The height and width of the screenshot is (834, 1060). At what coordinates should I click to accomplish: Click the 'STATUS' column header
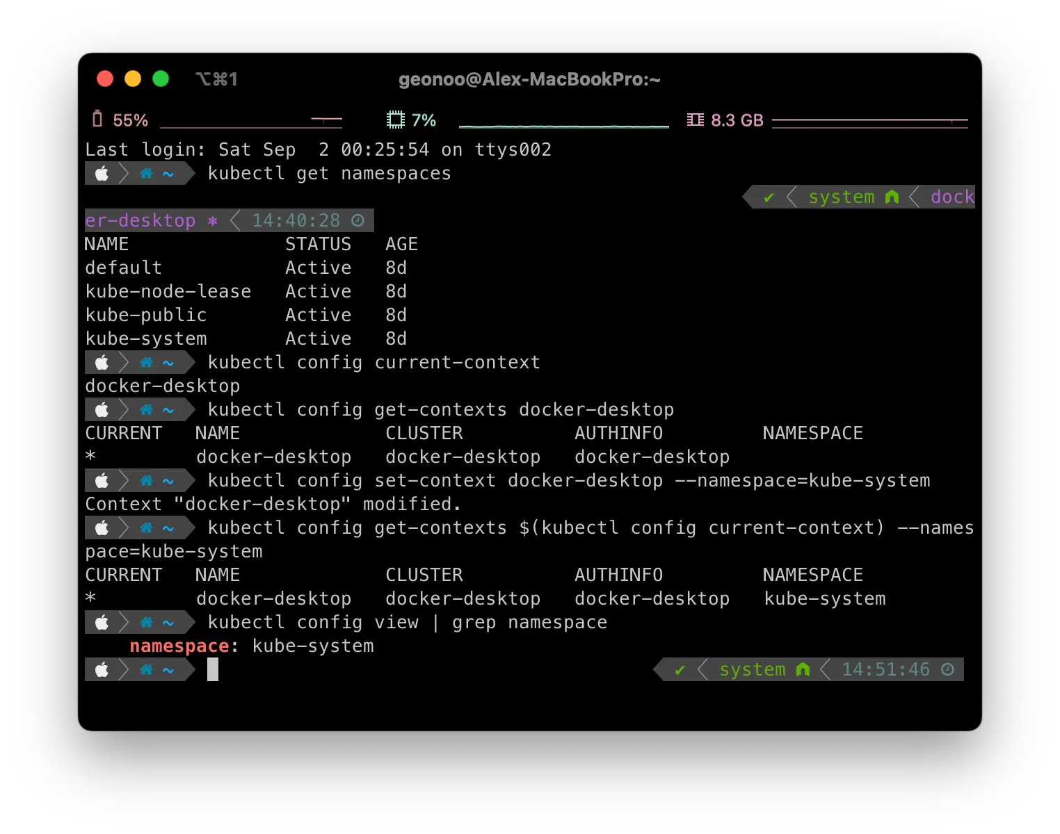[318, 245]
